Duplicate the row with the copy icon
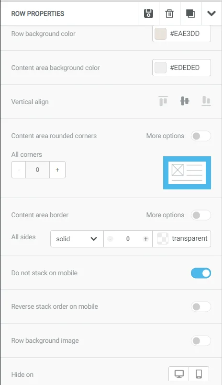Image resolution: width=223 pixels, height=385 pixels. 190,13
